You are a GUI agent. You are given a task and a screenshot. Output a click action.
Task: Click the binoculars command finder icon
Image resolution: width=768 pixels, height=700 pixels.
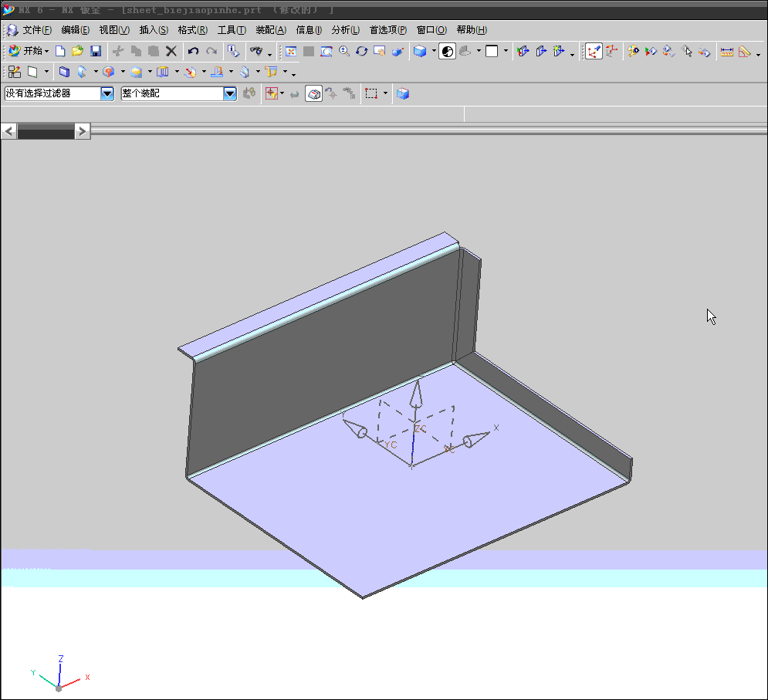tap(256, 51)
